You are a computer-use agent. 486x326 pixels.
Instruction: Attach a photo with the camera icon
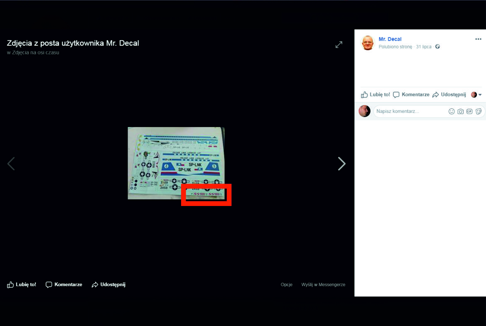[x=461, y=111]
